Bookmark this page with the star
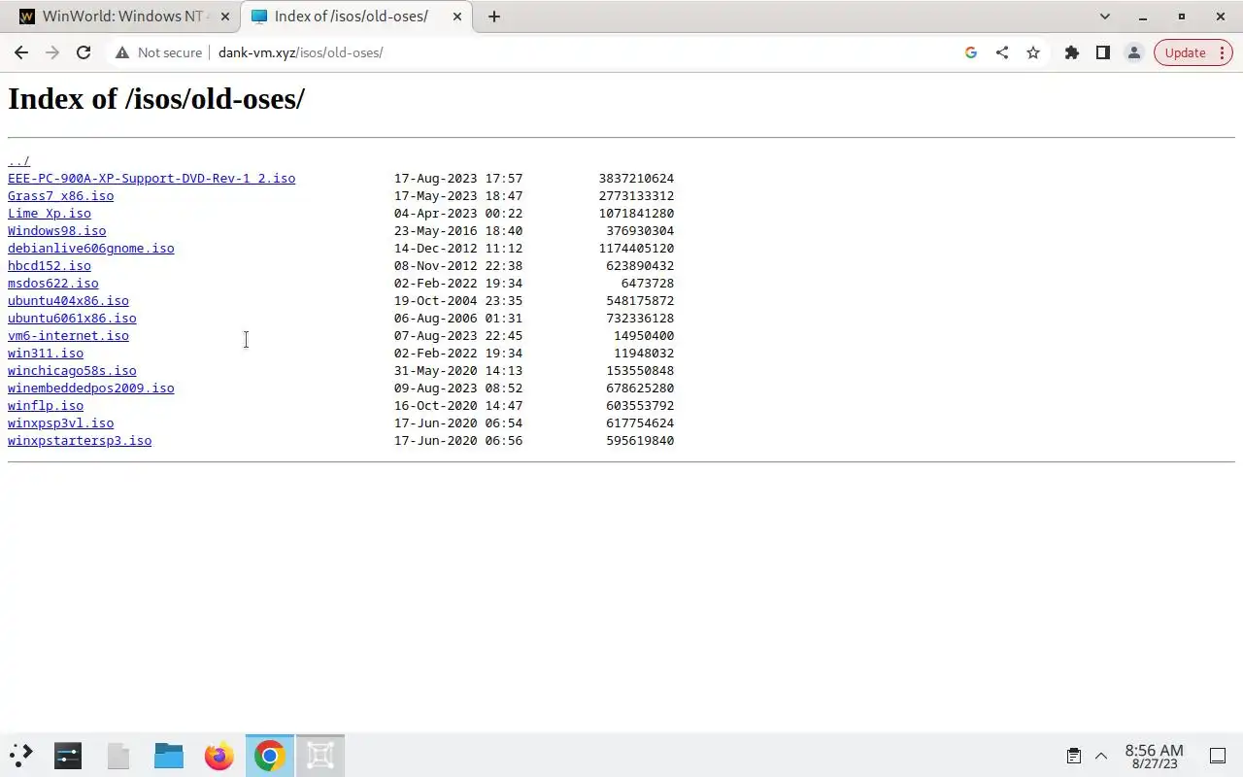Viewport: 1243px width, 777px height. point(1033,52)
